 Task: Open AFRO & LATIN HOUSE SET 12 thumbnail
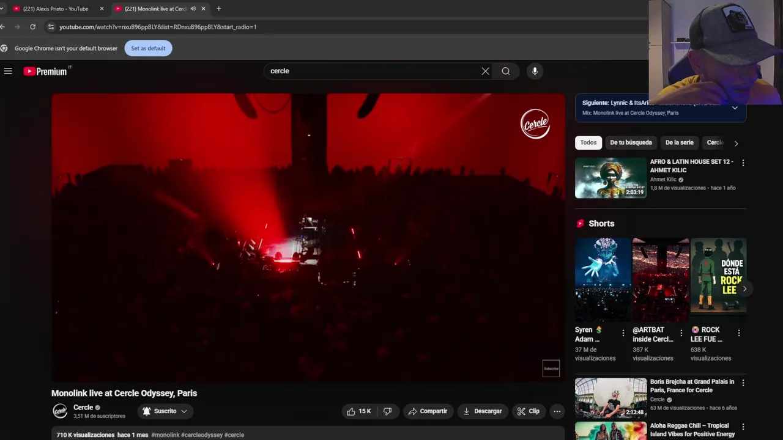(610, 178)
